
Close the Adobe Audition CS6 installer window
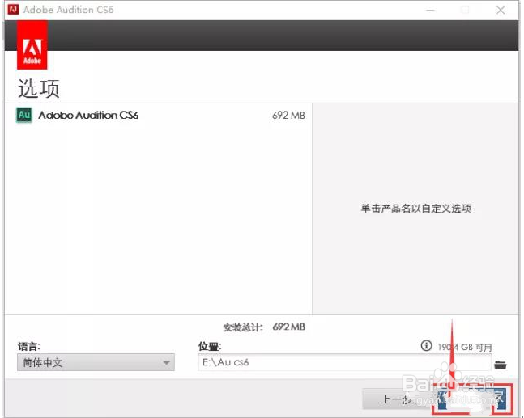coord(501,11)
